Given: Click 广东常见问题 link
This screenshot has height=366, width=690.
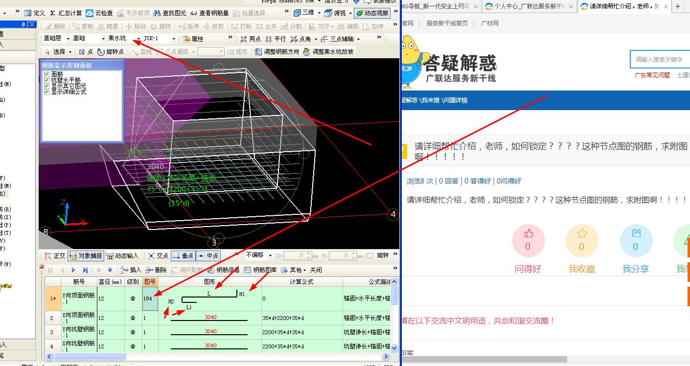Looking at the screenshot, I should (x=652, y=75).
